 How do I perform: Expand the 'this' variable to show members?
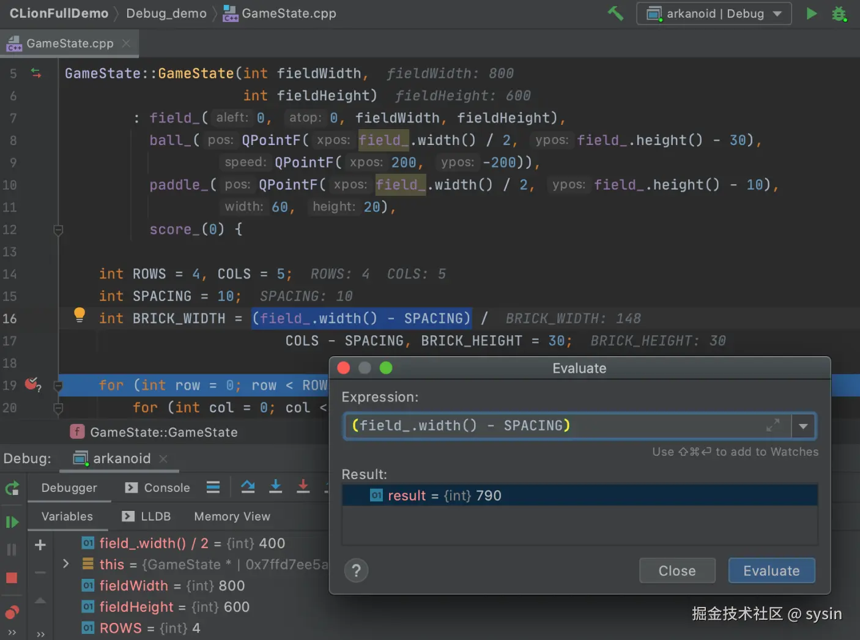(65, 564)
